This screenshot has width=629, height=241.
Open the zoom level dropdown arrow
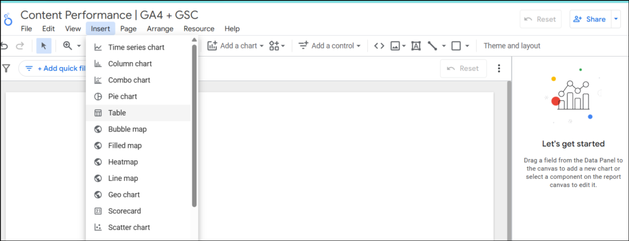(79, 45)
